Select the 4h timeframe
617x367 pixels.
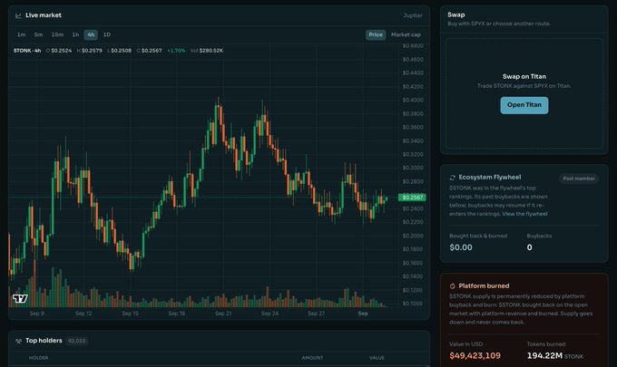(x=91, y=34)
